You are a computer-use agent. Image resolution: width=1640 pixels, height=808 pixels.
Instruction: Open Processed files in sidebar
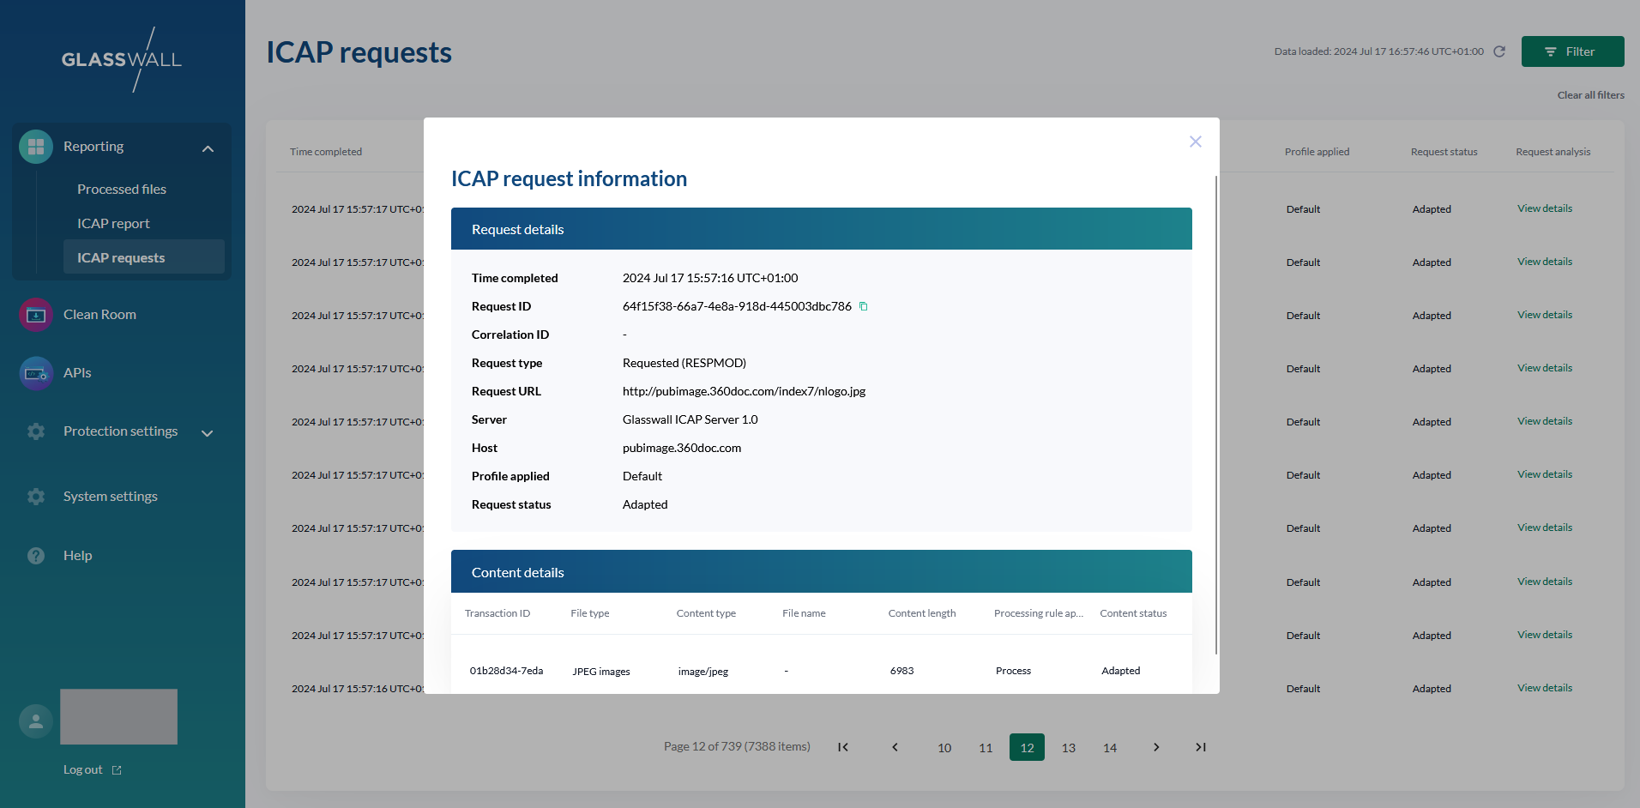click(122, 190)
